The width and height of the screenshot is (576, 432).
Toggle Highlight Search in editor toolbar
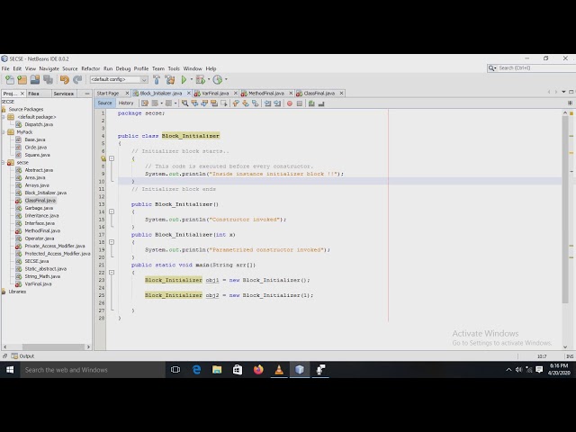(x=214, y=103)
